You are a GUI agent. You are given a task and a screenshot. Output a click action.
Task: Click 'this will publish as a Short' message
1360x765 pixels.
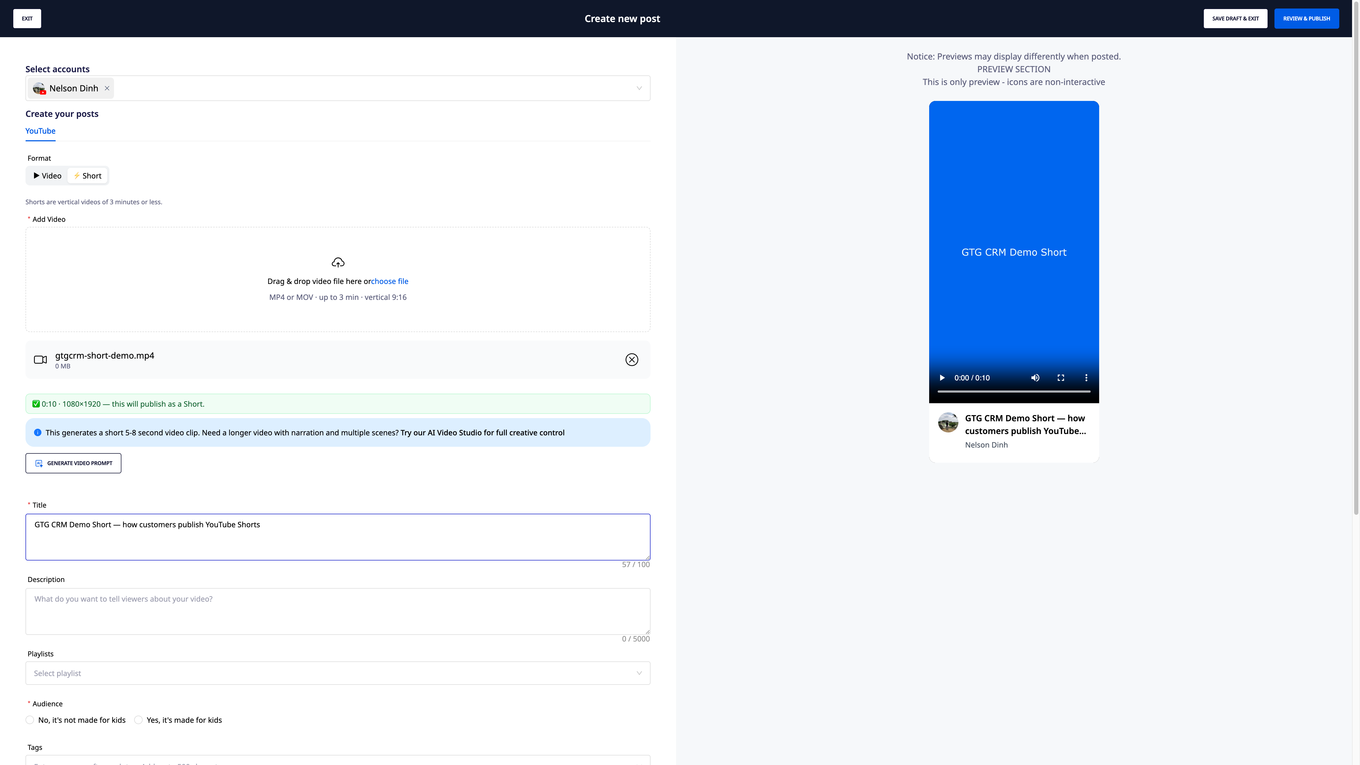[x=158, y=404]
